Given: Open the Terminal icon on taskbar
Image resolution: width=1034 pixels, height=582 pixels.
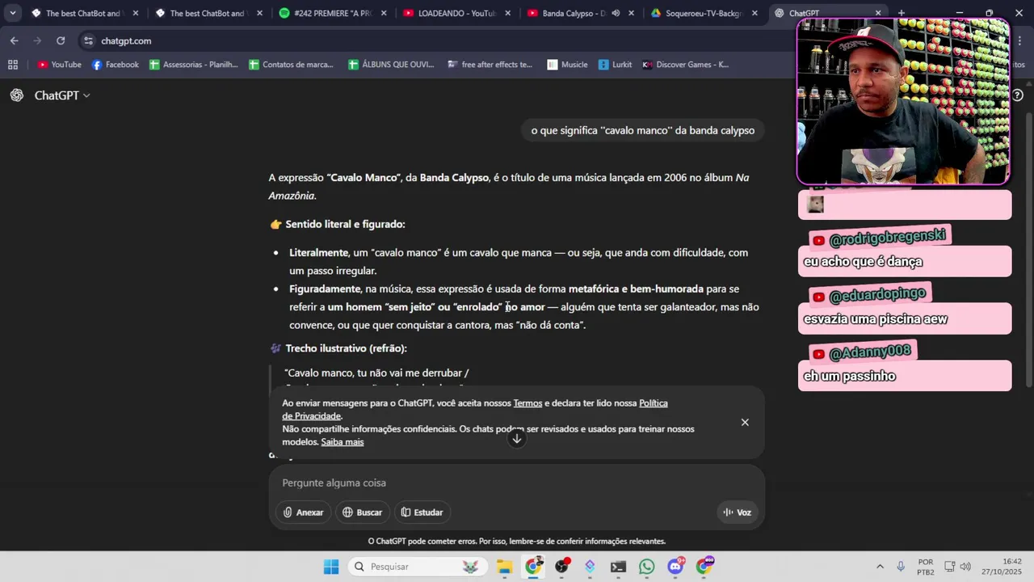Looking at the screenshot, I should [618, 567].
